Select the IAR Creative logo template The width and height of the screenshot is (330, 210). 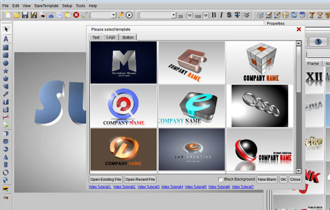(x=192, y=150)
